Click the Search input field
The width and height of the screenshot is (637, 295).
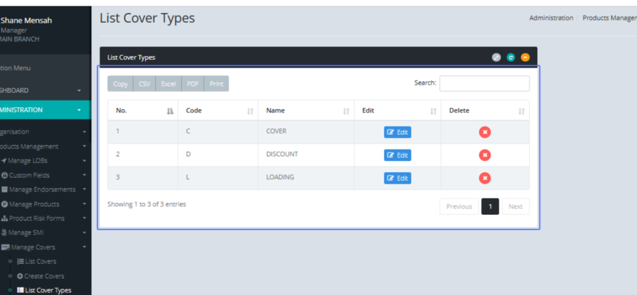(x=484, y=83)
